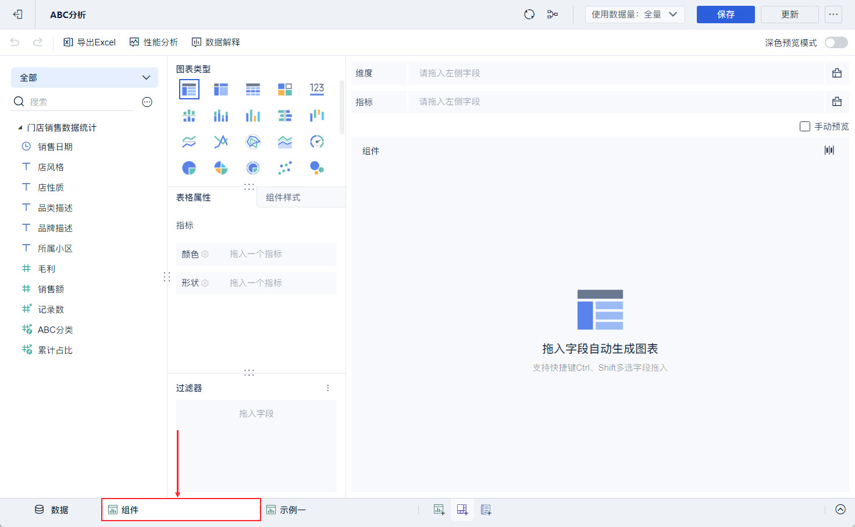Select the waterfall chart type
The image size is (855, 527).
[x=317, y=116]
